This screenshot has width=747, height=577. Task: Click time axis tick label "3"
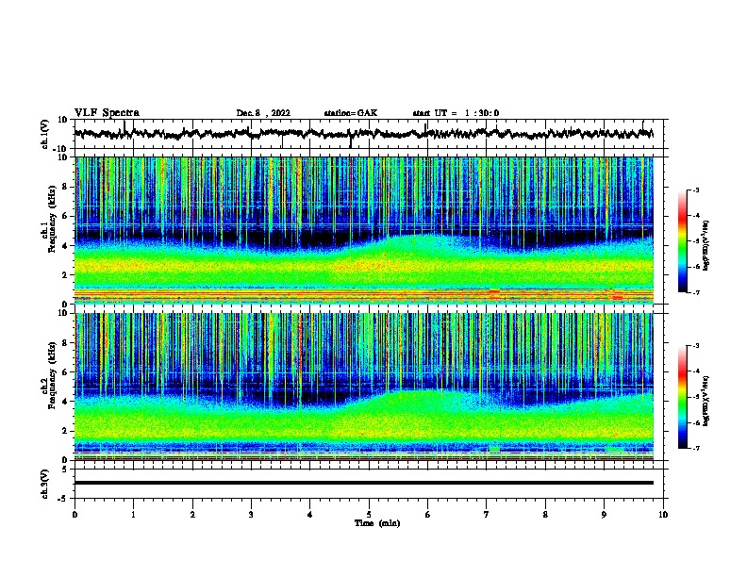[x=251, y=515]
